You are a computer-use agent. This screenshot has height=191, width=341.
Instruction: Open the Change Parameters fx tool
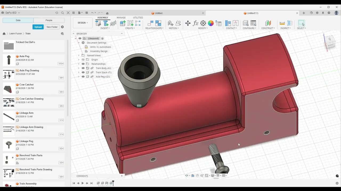(196, 23)
